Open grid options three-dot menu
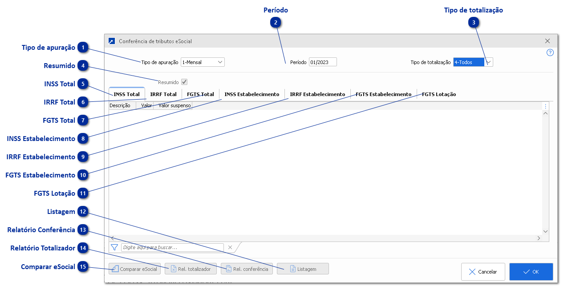Screen dimensions: 568x290 tap(546, 106)
